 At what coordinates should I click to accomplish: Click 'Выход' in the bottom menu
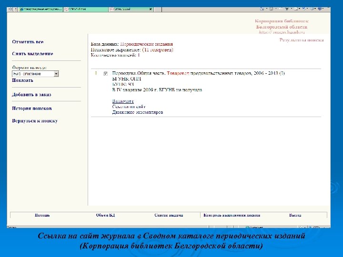[x=295, y=215]
